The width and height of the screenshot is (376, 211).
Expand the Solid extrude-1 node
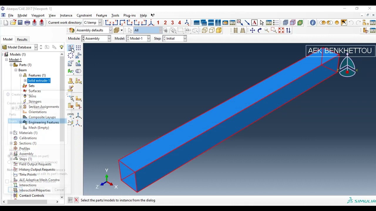tap(25, 81)
